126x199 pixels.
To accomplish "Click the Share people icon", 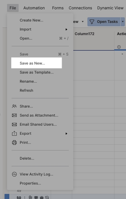I will pos(14,106).
